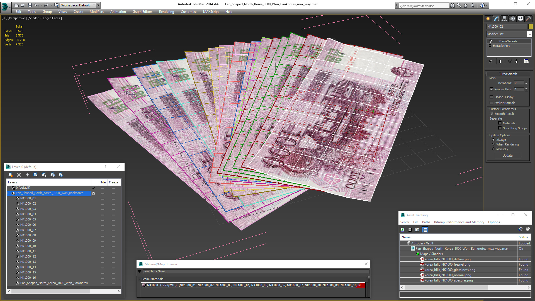Expand the Editable Poly plus sign in stack
The image size is (535, 301).
[x=490, y=46]
